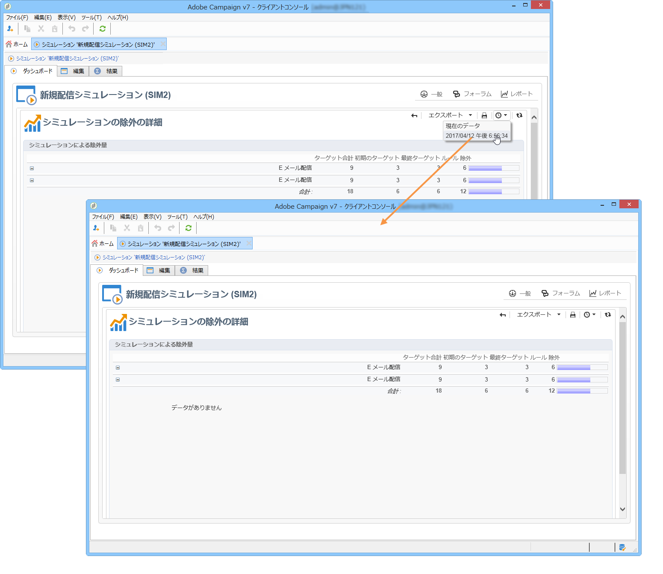Click the report refresh icon in front window
Viewport: 663px width, 574px height.
click(x=608, y=315)
